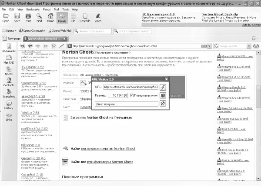Expand the Opera bookmarks folder
This screenshot has height=186, width=261.
9,31
